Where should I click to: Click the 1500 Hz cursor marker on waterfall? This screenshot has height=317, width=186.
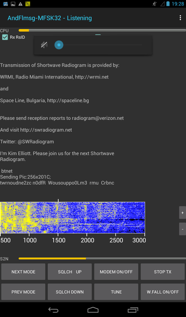[58, 201]
